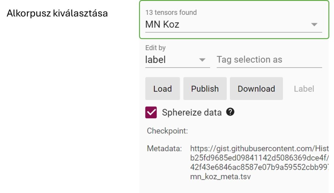
Task: Click the Publish button
Action: point(205,89)
